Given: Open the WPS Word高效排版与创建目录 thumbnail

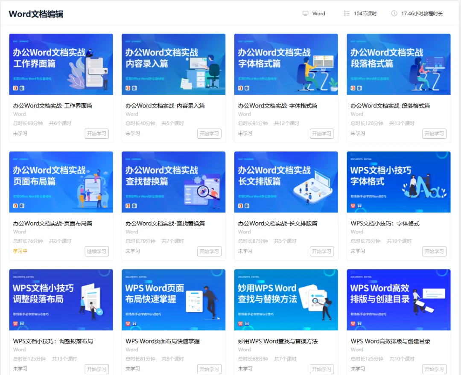Looking at the screenshot, I should (x=399, y=300).
